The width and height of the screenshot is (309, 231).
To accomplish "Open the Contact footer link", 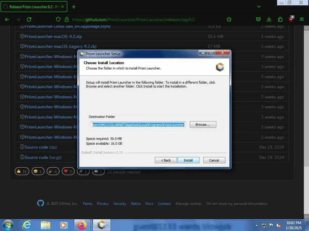I will point(164,204).
